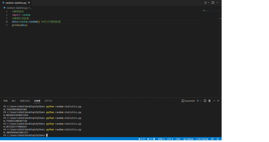This screenshot has height=142, width=269.
Task: Select the random-statistics.py editor tab
Action: pos(15,3)
